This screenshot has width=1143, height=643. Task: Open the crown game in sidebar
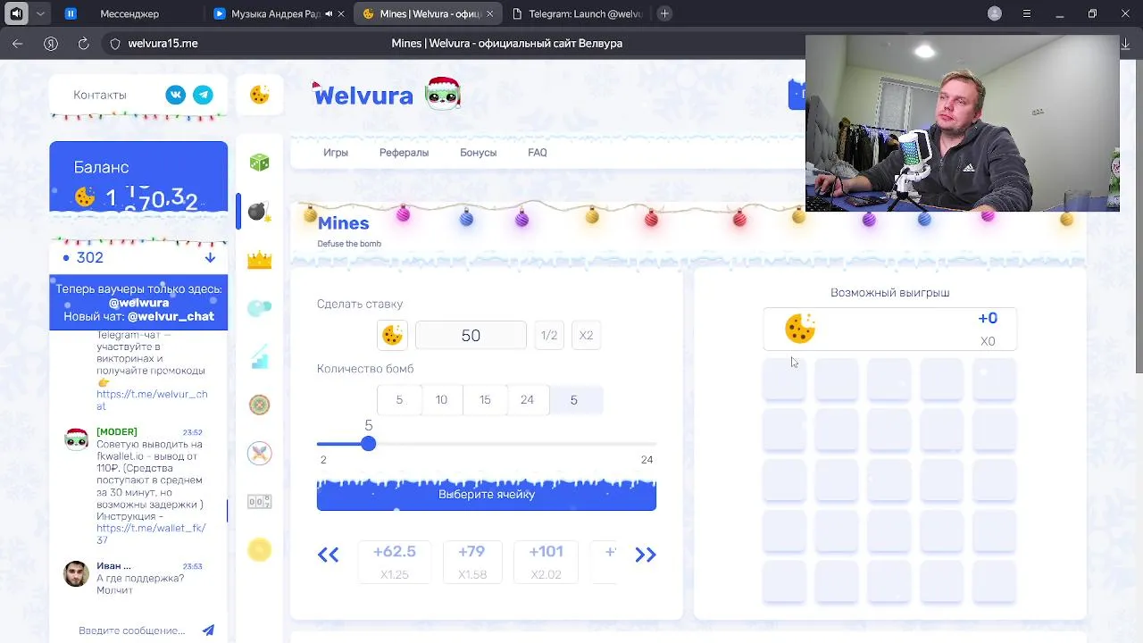(x=259, y=260)
